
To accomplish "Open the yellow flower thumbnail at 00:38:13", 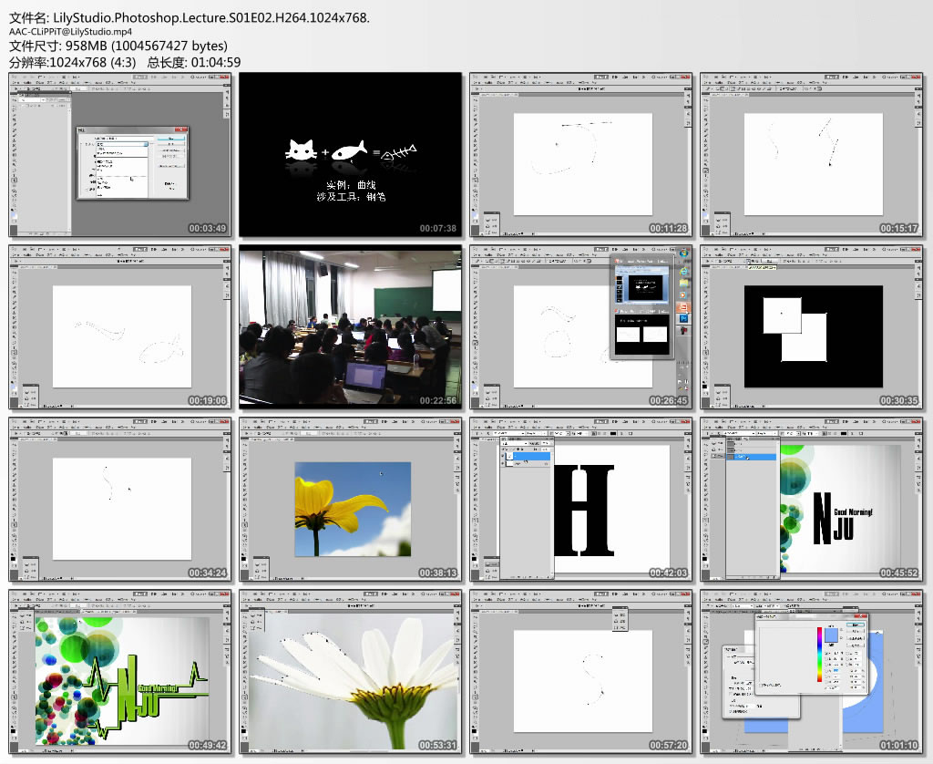I will (350, 499).
